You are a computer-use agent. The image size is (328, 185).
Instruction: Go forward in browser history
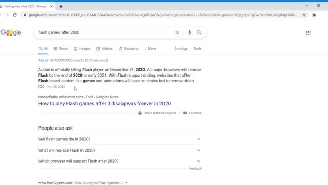coord(7,15)
